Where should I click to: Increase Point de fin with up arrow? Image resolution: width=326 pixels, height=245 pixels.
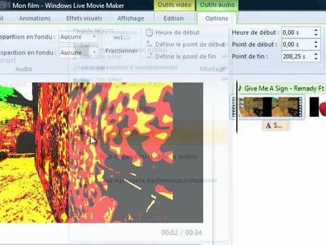pyautogui.click(x=316, y=54)
